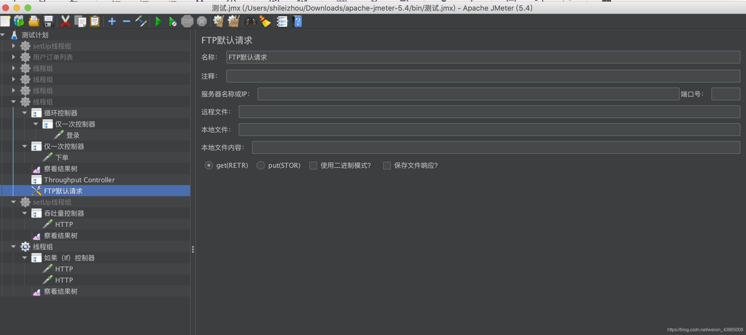The height and width of the screenshot is (335, 746).
Task: Collapse the second setUp线程组 node
Action: 13,202
